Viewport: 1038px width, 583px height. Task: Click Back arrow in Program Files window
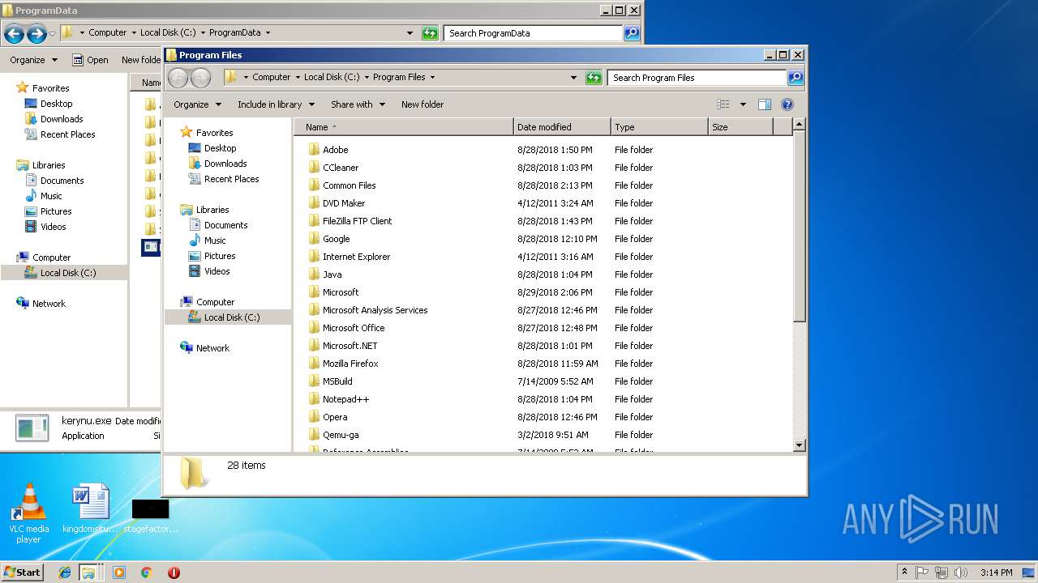click(x=178, y=78)
